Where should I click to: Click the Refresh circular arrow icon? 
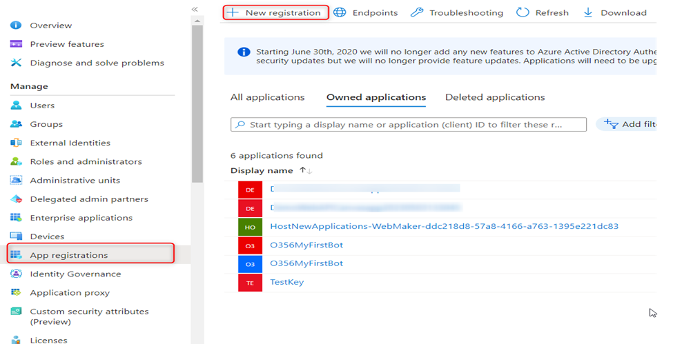pos(523,12)
